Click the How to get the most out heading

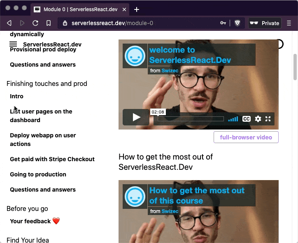point(165,162)
